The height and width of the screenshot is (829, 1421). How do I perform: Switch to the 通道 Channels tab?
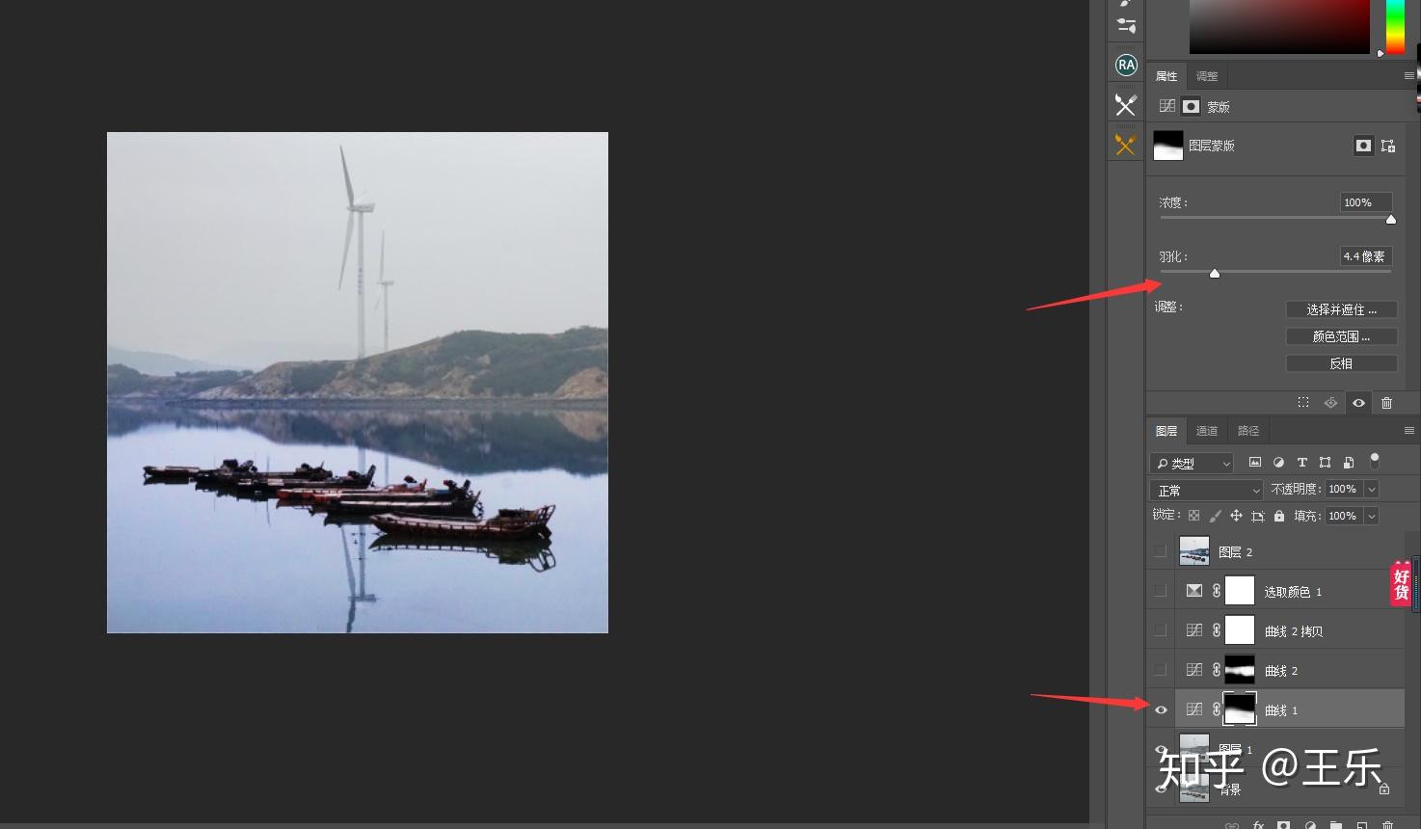tap(1206, 430)
